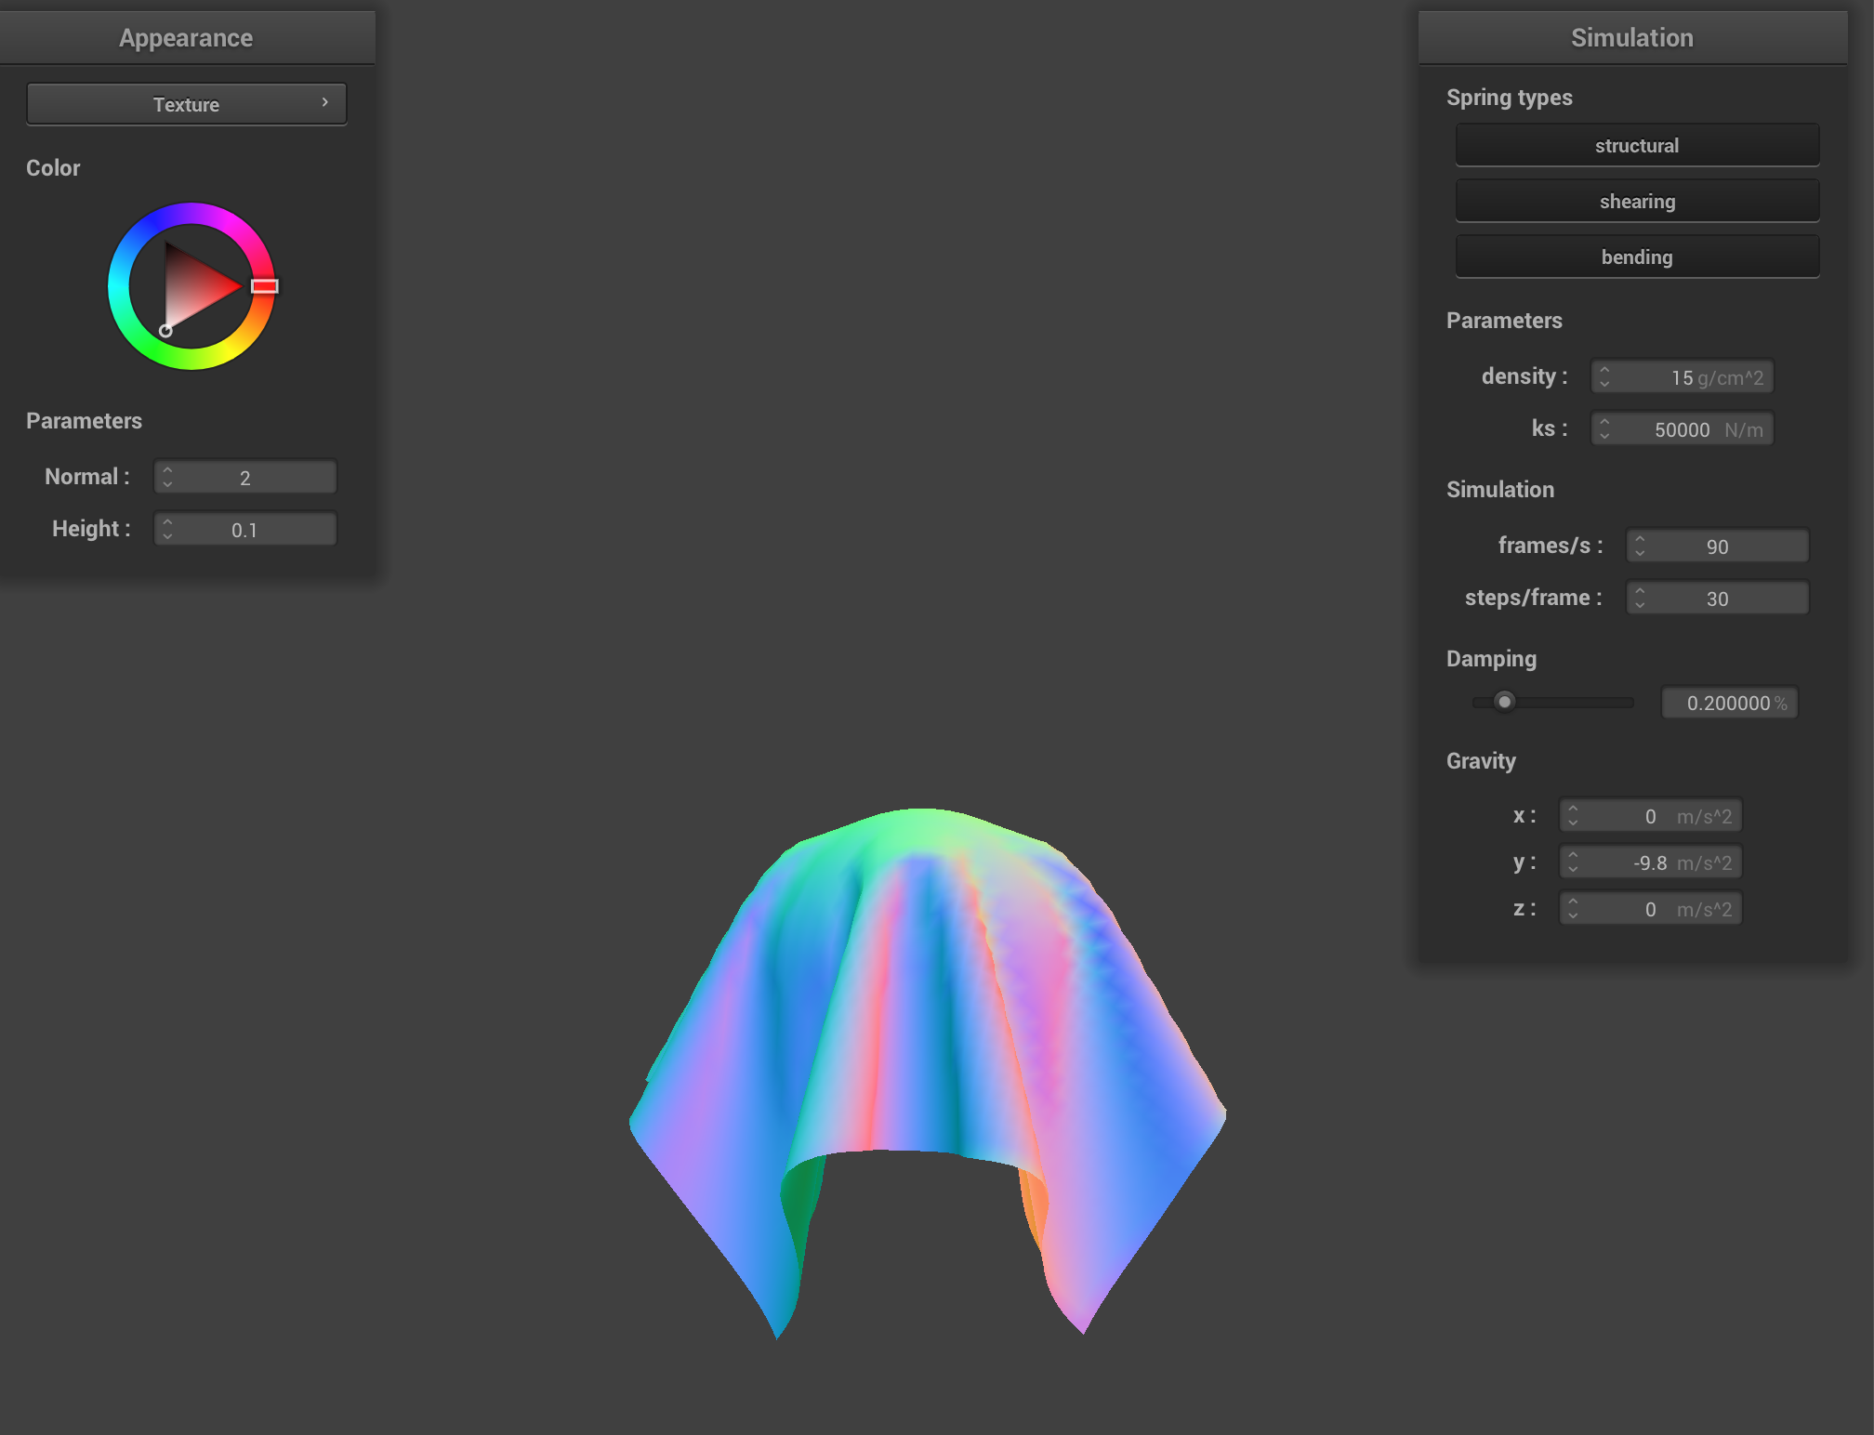Click the chevron arrow on Texture button
Viewport: 1874px width, 1435px height.
[x=324, y=102]
